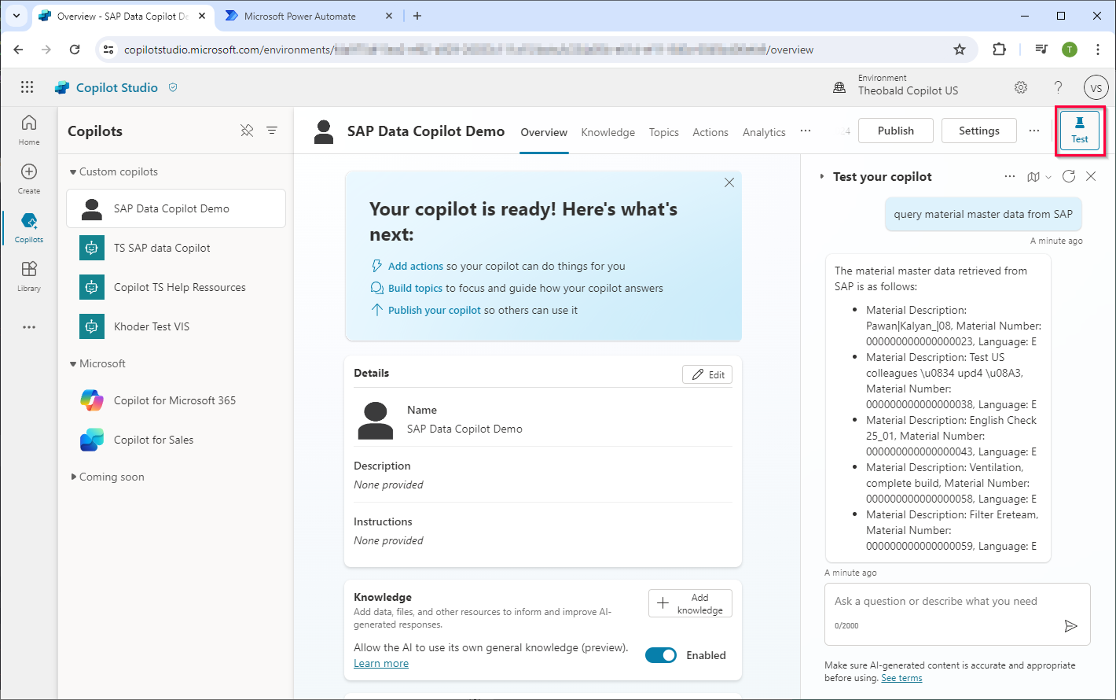Open test panel more options ellipsis

[1010, 176]
